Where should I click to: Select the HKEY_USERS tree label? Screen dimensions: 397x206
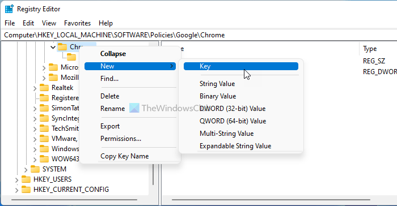52,179
